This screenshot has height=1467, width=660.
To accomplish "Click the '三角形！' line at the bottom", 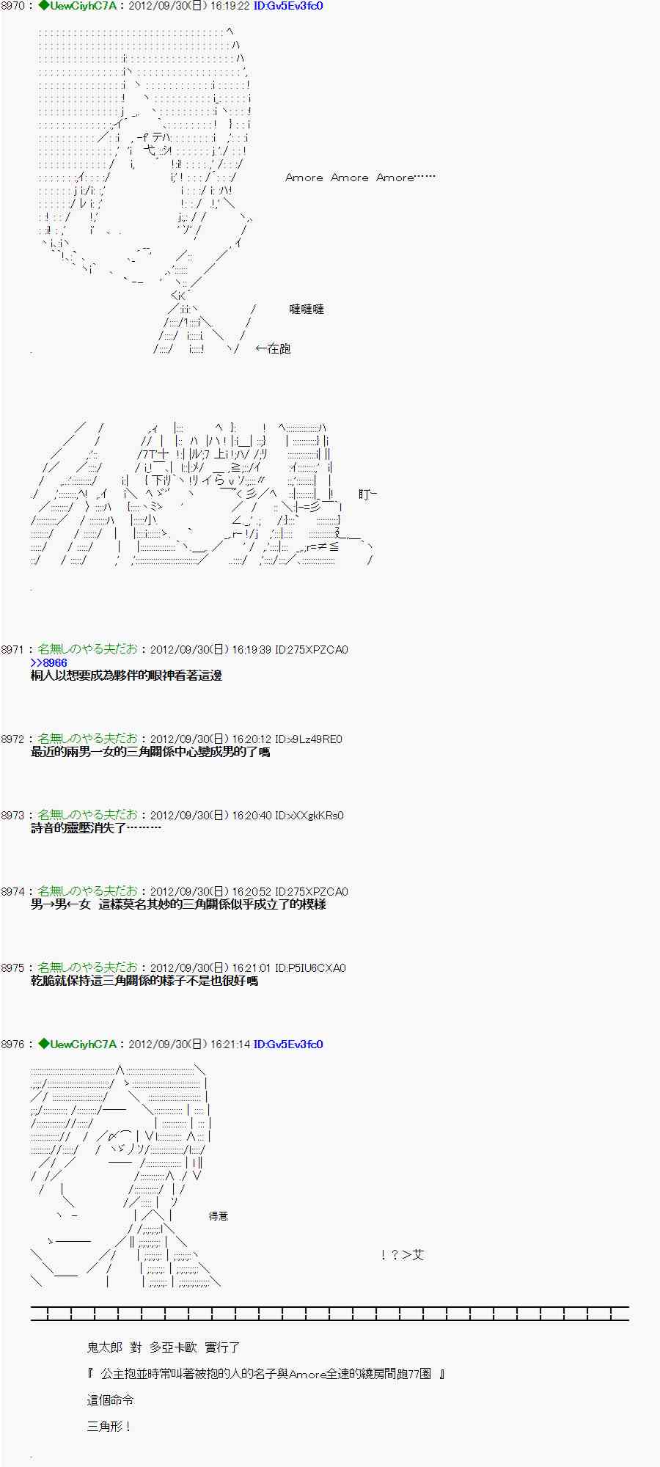I will (x=109, y=1427).
